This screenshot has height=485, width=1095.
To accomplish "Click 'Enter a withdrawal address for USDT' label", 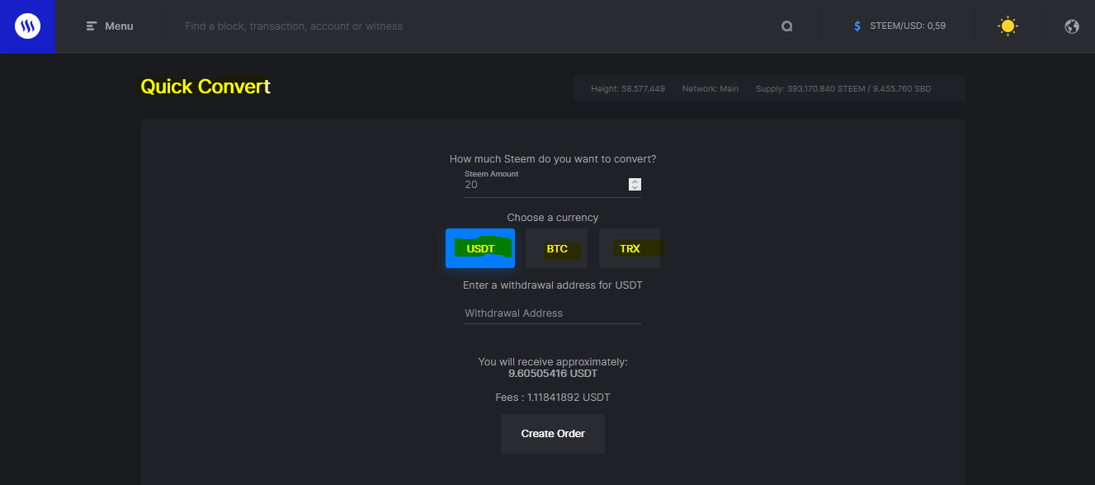I will point(553,285).
